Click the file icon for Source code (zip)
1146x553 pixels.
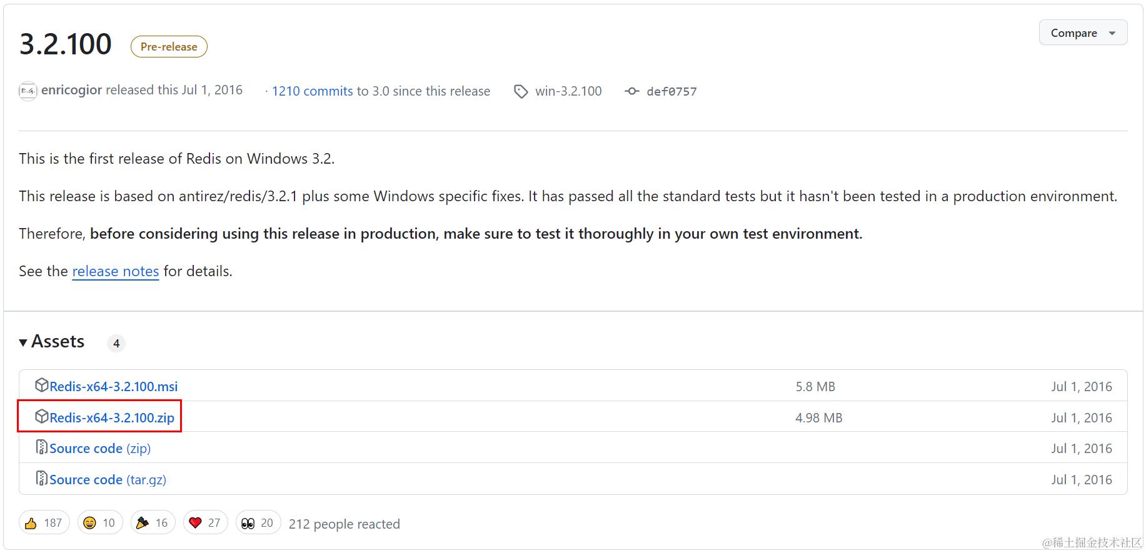pyautogui.click(x=42, y=447)
